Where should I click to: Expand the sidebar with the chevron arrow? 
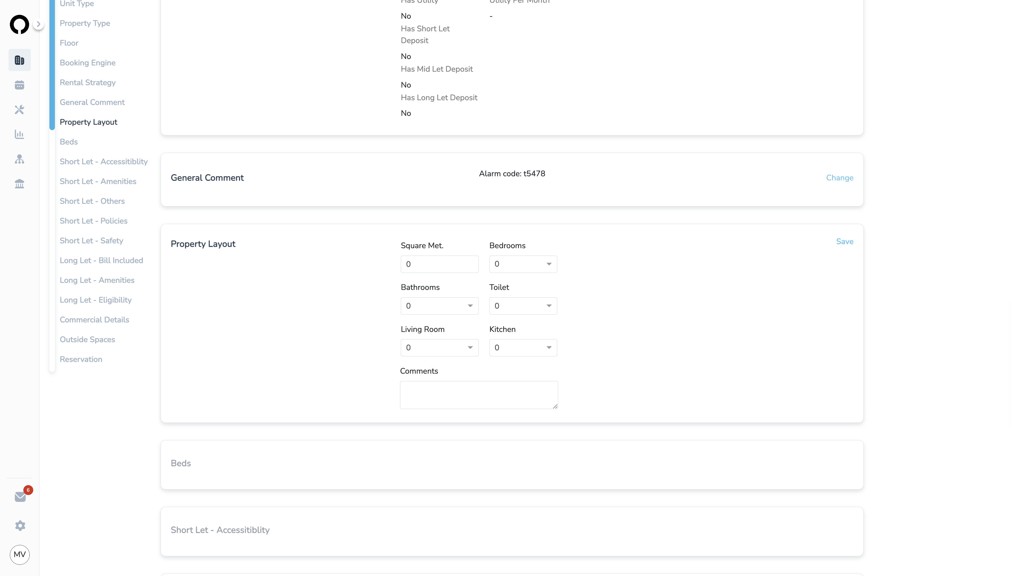pos(38,24)
